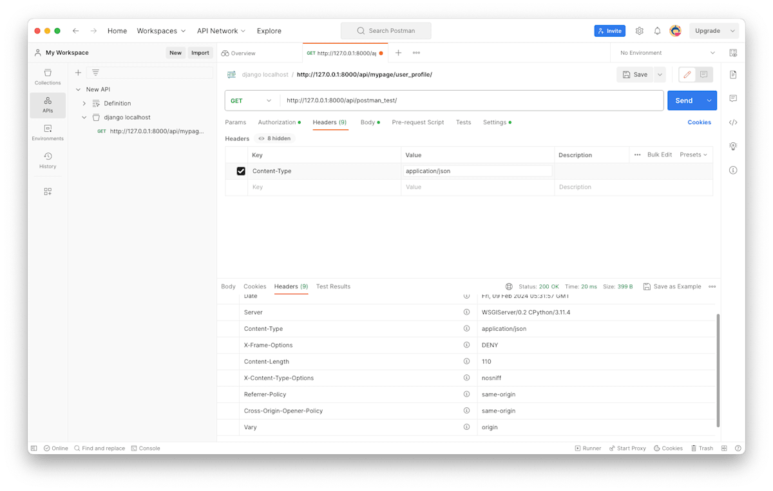773x491 pixels.
Task: Open the Upgrade dropdown arrow
Action: coord(732,31)
